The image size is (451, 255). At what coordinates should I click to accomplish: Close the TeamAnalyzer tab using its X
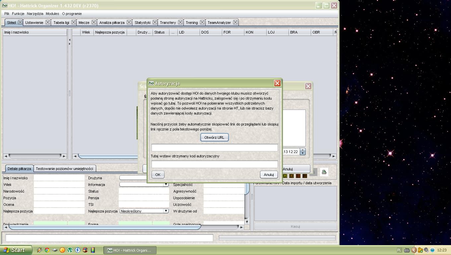pyautogui.click(x=235, y=22)
